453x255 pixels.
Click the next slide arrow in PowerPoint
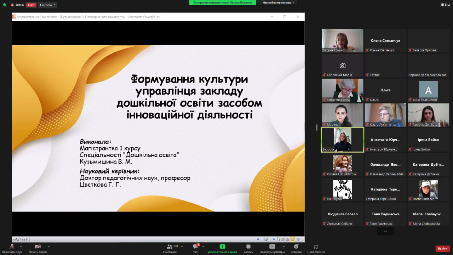coord(274,239)
